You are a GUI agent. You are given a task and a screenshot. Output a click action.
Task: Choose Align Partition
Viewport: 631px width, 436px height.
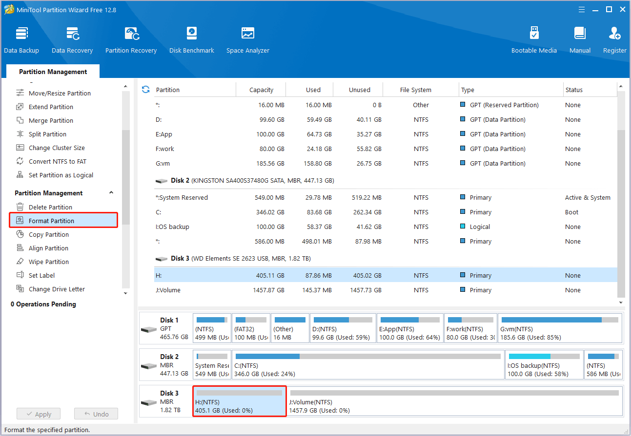48,248
